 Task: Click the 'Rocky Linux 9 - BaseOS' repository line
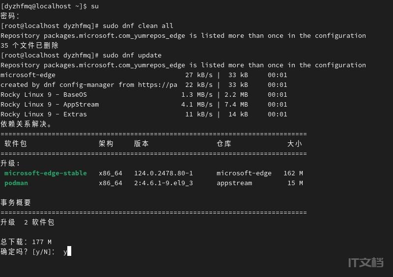tap(44, 94)
